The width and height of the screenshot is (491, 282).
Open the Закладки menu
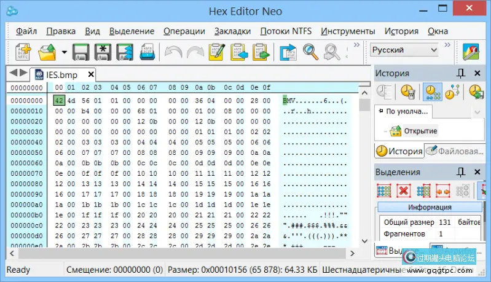click(x=232, y=31)
